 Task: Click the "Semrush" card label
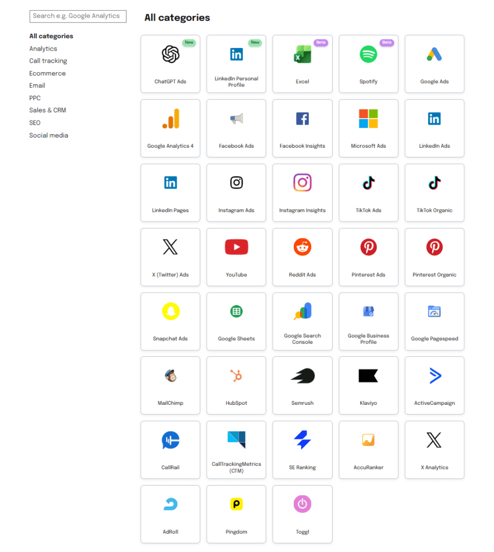[302, 403]
